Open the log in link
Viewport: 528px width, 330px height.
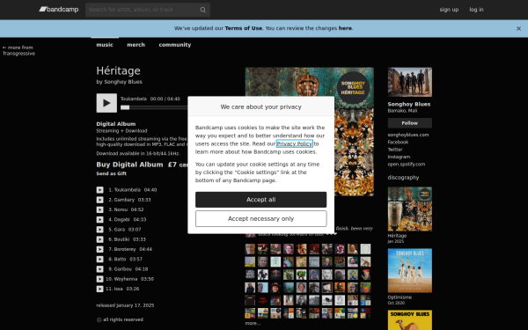[476, 10]
